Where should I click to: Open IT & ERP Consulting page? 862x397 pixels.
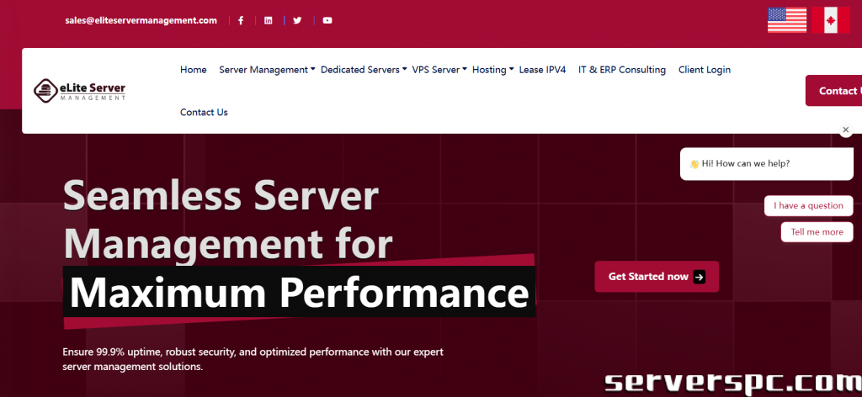click(x=621, y=70)
